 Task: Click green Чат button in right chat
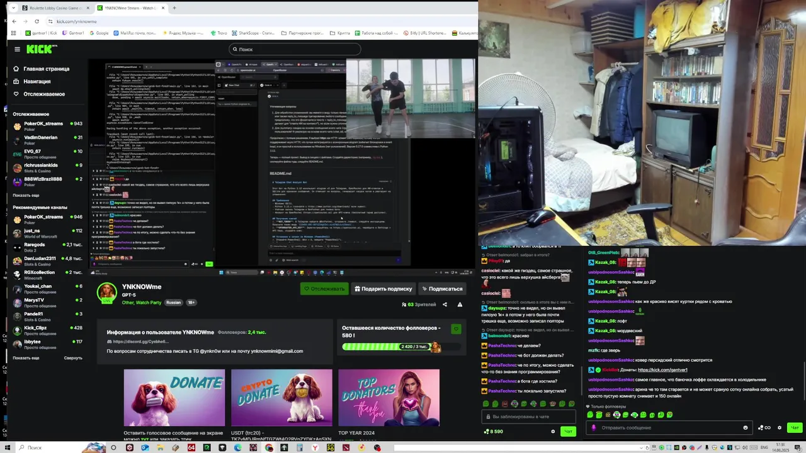795,428
